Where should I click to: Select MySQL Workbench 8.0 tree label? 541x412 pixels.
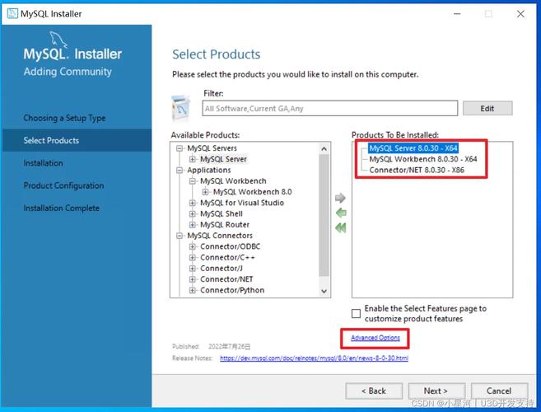(x=252, y=192)
